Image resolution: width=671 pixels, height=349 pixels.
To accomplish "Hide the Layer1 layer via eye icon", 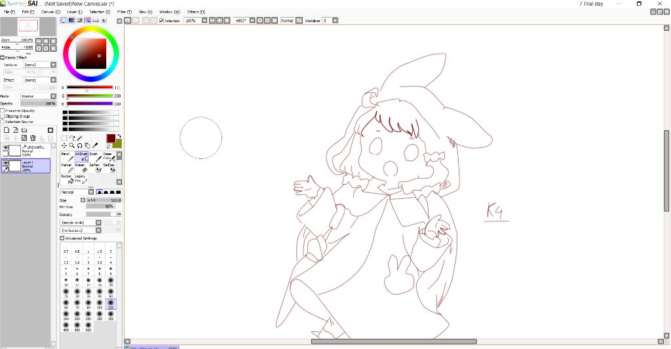I will pos(5,163).
